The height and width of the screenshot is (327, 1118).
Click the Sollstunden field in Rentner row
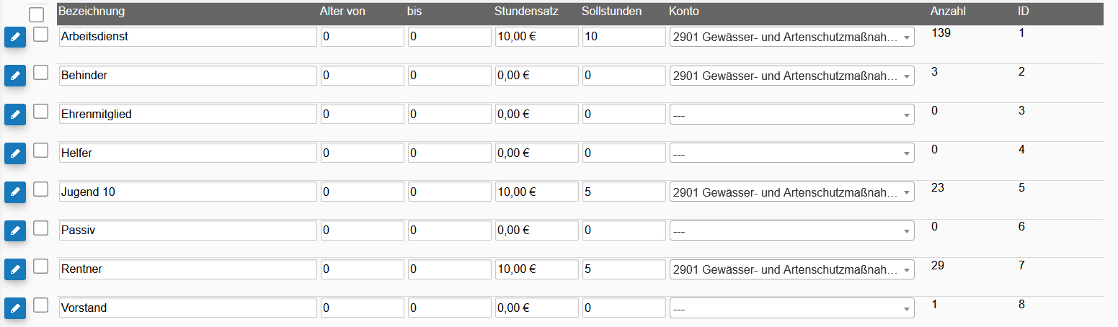point(624,270)
